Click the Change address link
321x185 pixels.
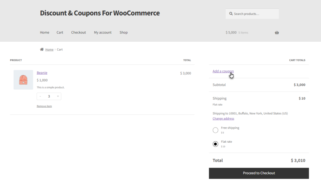223,119
